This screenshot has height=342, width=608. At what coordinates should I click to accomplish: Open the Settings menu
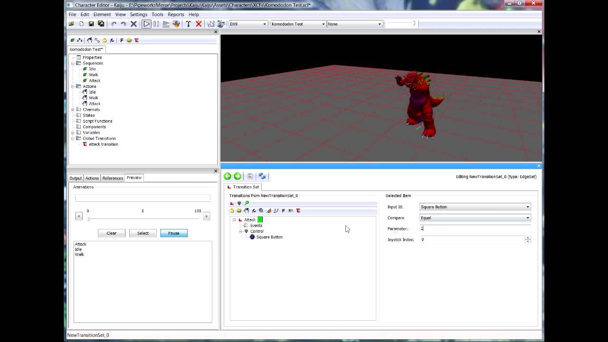[138, 15]
